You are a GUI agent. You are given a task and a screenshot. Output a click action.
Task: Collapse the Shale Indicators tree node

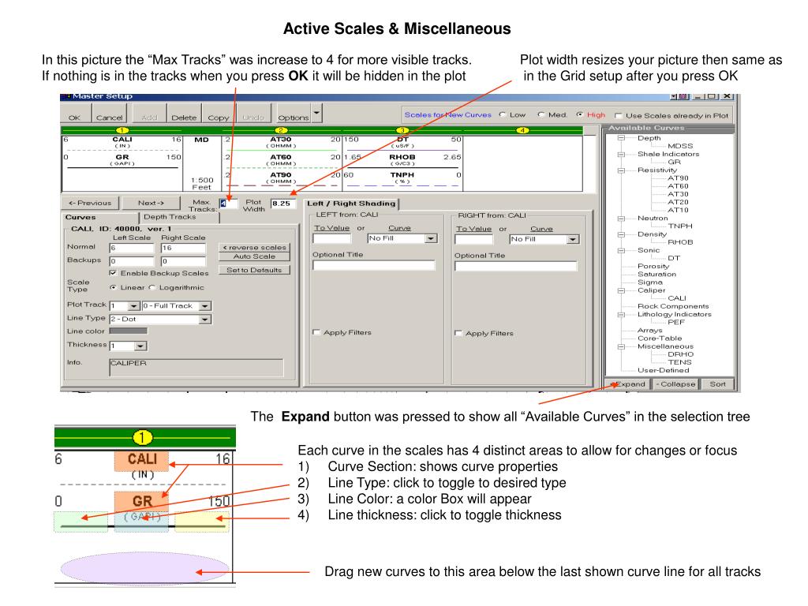[x=622, y=154]
